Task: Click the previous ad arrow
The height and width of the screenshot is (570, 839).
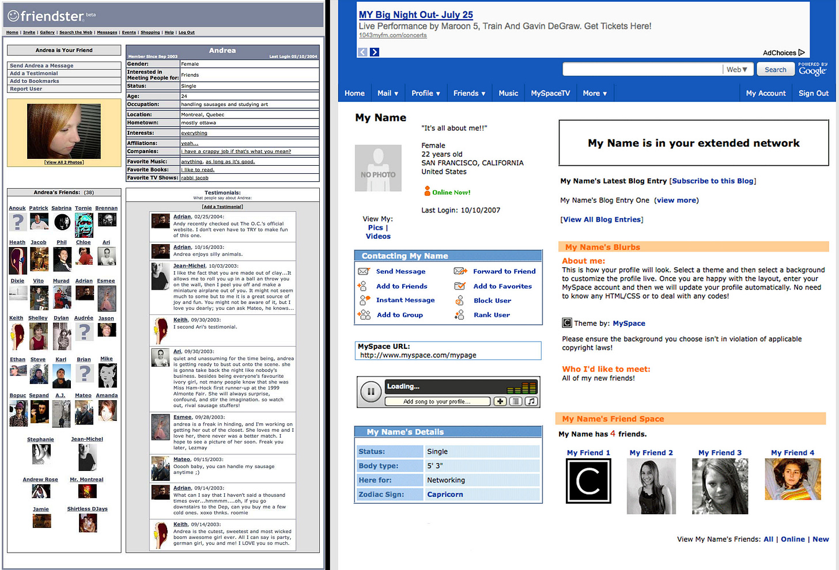Action: point(362,52)
